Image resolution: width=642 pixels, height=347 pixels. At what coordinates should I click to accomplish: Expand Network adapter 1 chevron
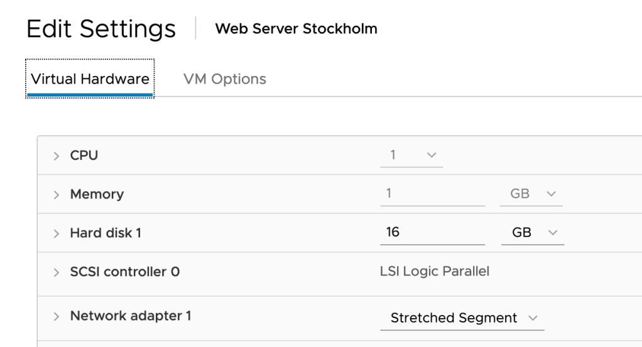coord(57,316)
